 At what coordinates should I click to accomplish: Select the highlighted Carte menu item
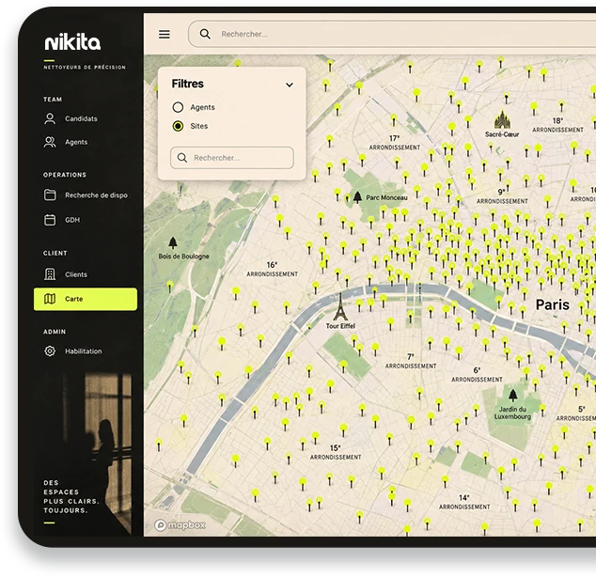[86, 299]
